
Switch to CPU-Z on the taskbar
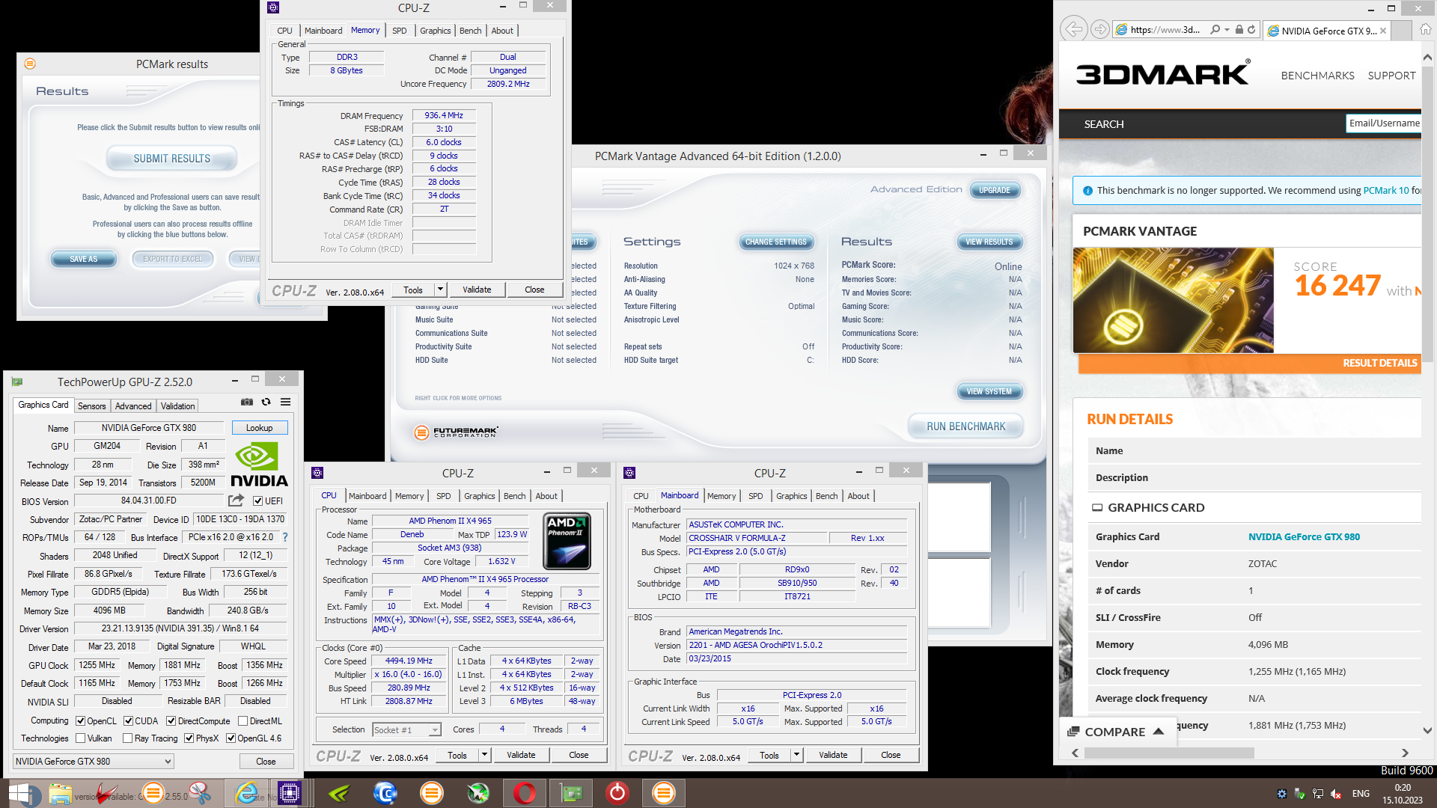[x=289, y=793]
